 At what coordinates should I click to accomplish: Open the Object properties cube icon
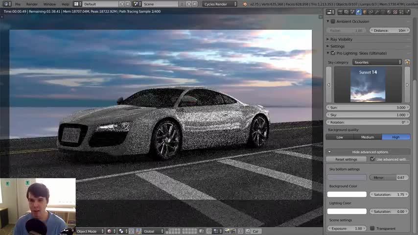click(x=365, y=12)
